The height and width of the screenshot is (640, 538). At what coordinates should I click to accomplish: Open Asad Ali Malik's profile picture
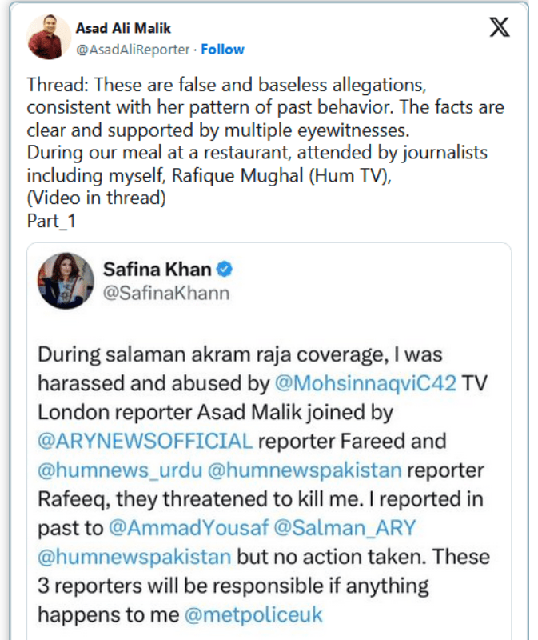coord(48,37)
